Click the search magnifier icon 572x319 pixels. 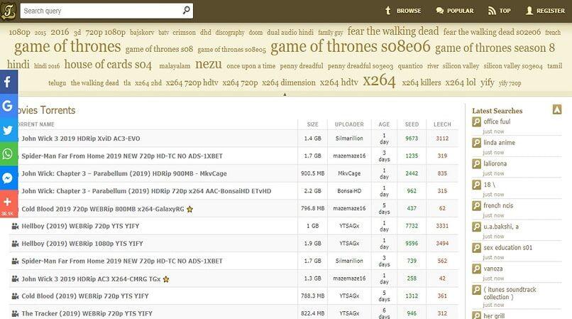click(186, 10)
